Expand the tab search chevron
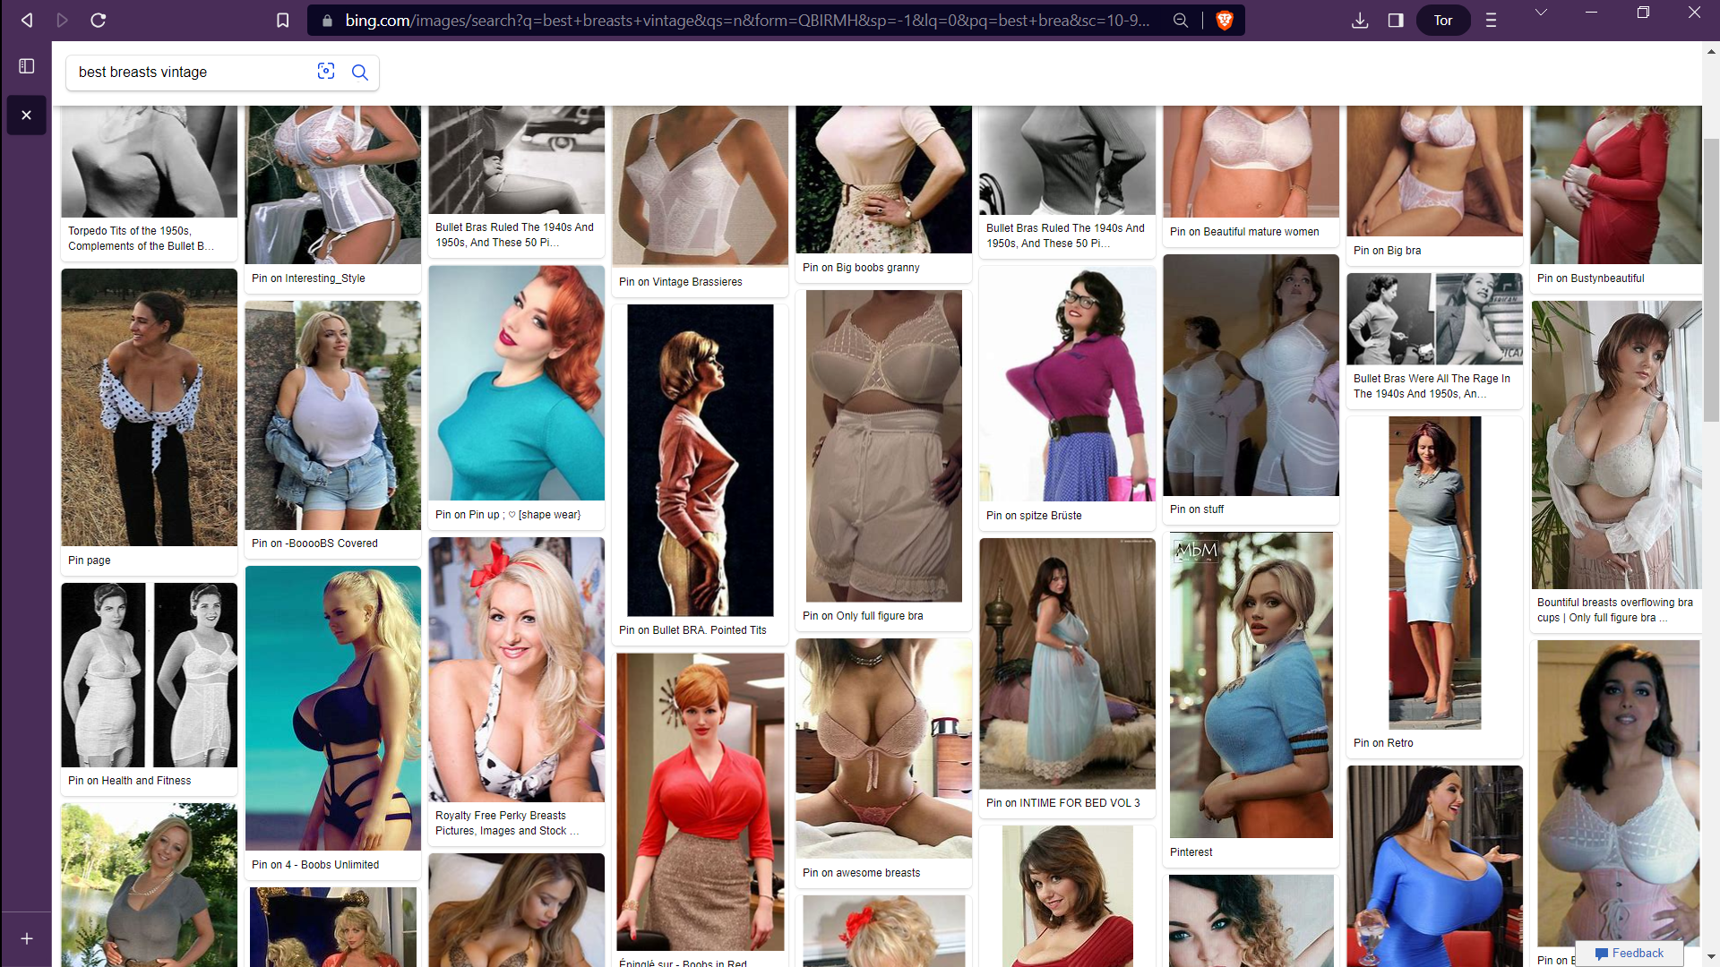The width and height of the screenshot is (1720, 967). click(x=1541, y=13)
